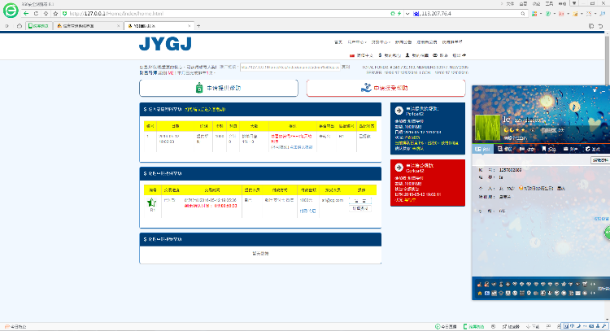The image size is (610, 331).
Task: Close the active third browser tab
Action: click(190, 26)
